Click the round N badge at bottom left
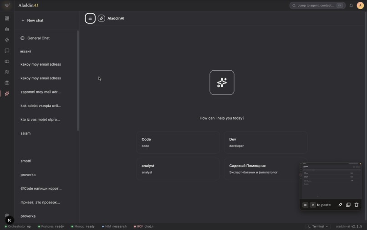This screenshot has width=367, height=230. 10,220
